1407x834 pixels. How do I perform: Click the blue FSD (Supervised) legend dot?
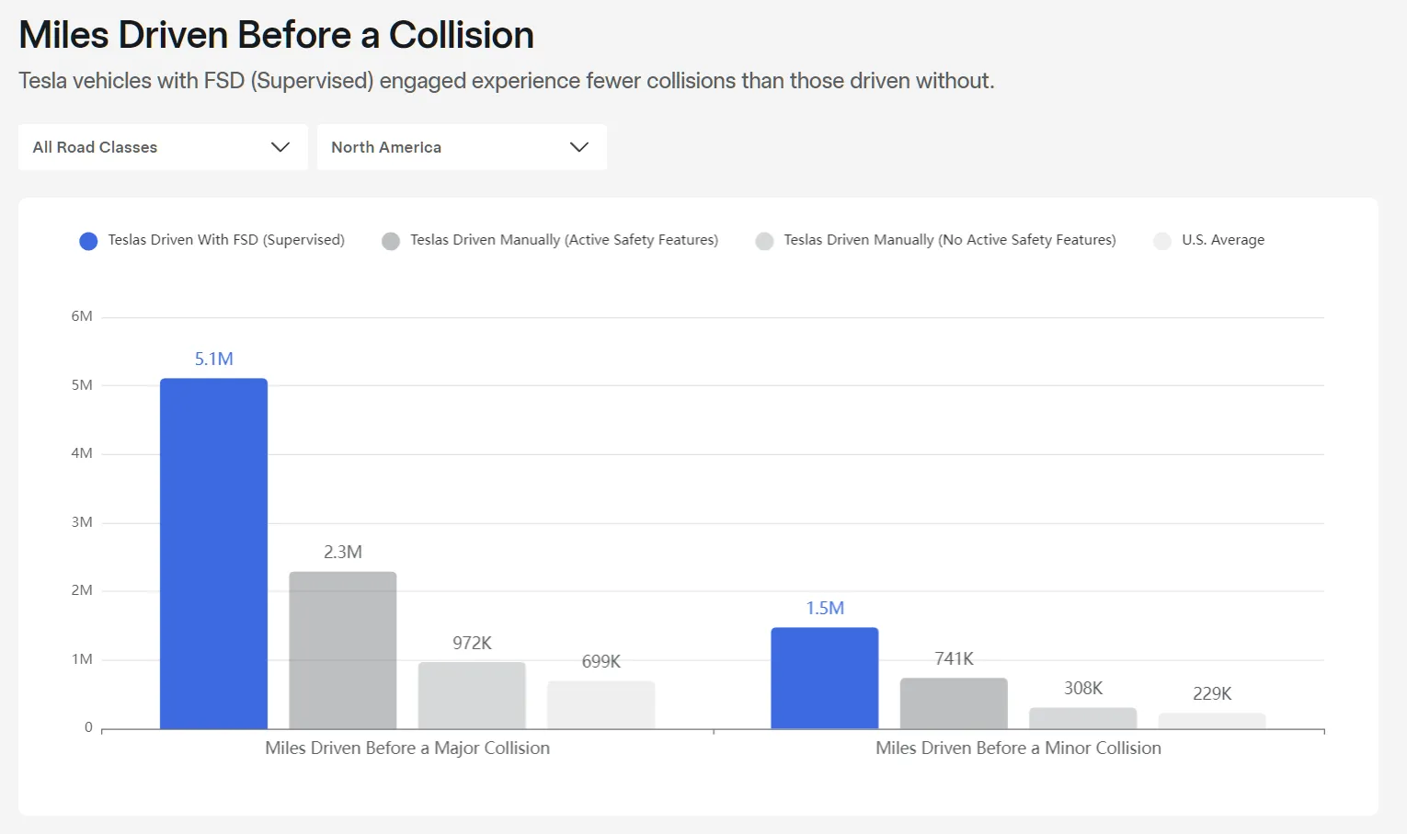pyautogui.click(x=88, y=241)
